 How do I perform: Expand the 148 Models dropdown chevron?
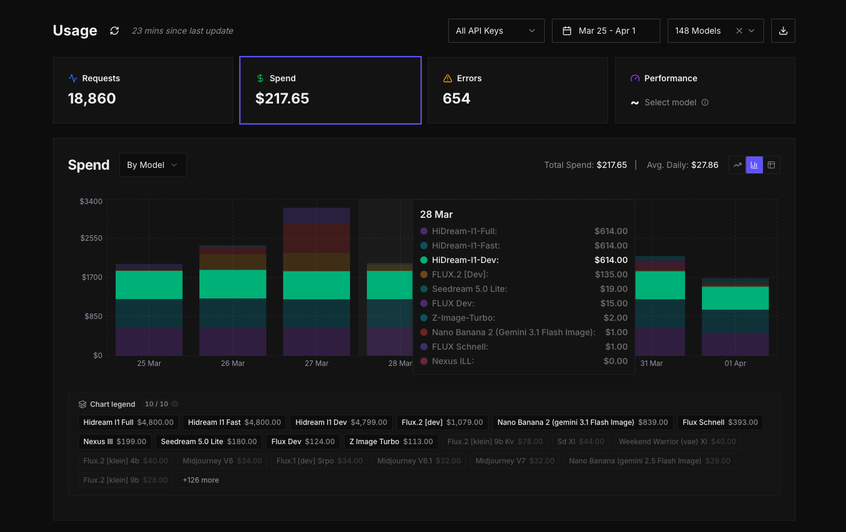click(x=751, y=31)
